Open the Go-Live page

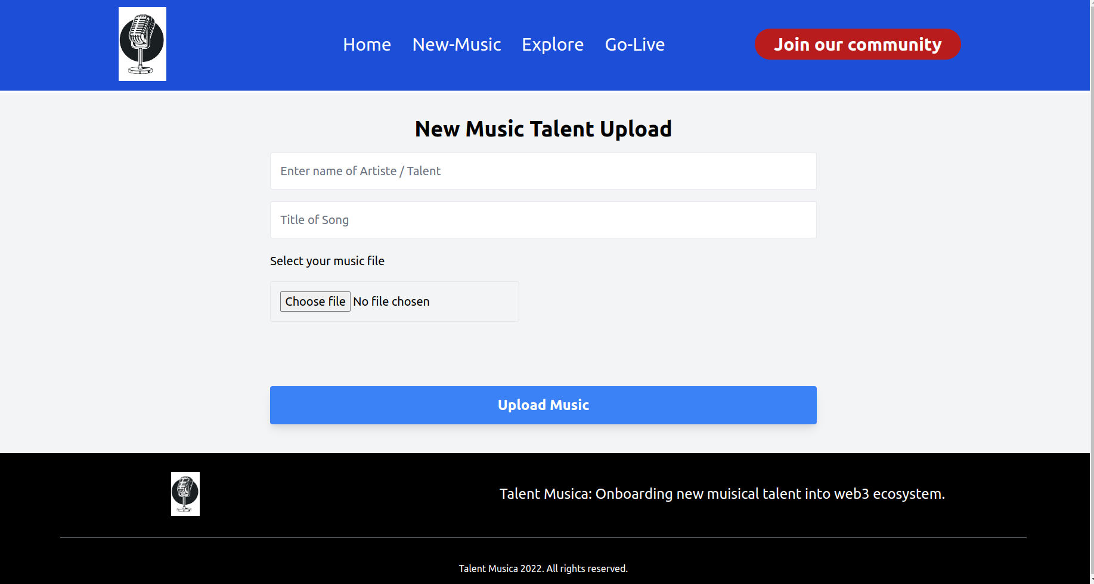634,44
